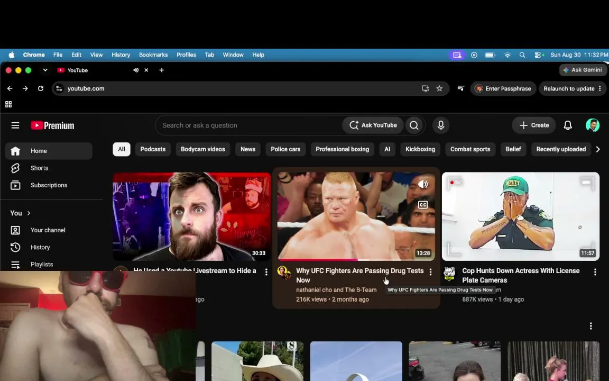Start voice search with microphone icon
Image resolution: width=609 pixels, height=381 pixels.
point(441,125)
